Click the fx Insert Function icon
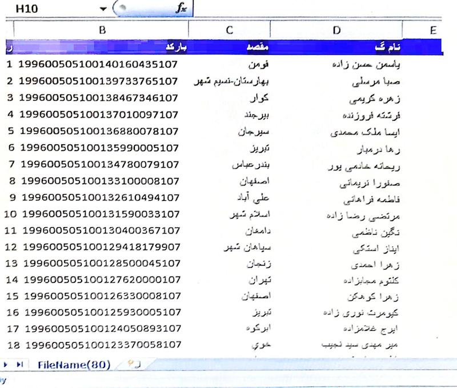Image resolution: width=457 pixels, height=388 pixels. point(181,8)
